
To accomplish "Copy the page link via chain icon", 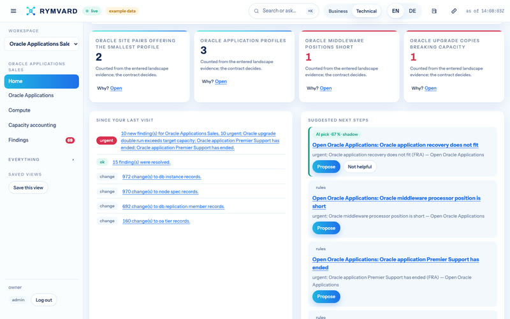I will (454, 11).
